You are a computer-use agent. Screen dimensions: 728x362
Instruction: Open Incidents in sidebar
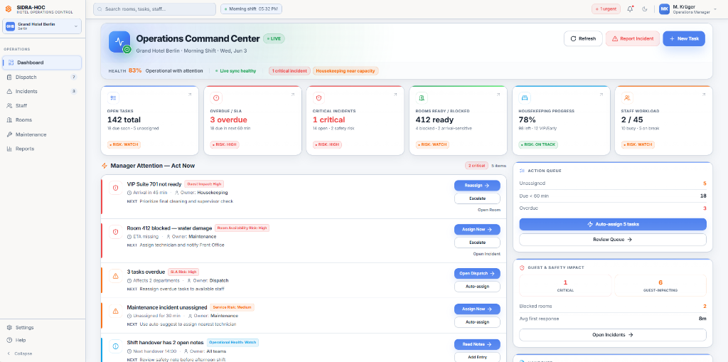(42, 92)
